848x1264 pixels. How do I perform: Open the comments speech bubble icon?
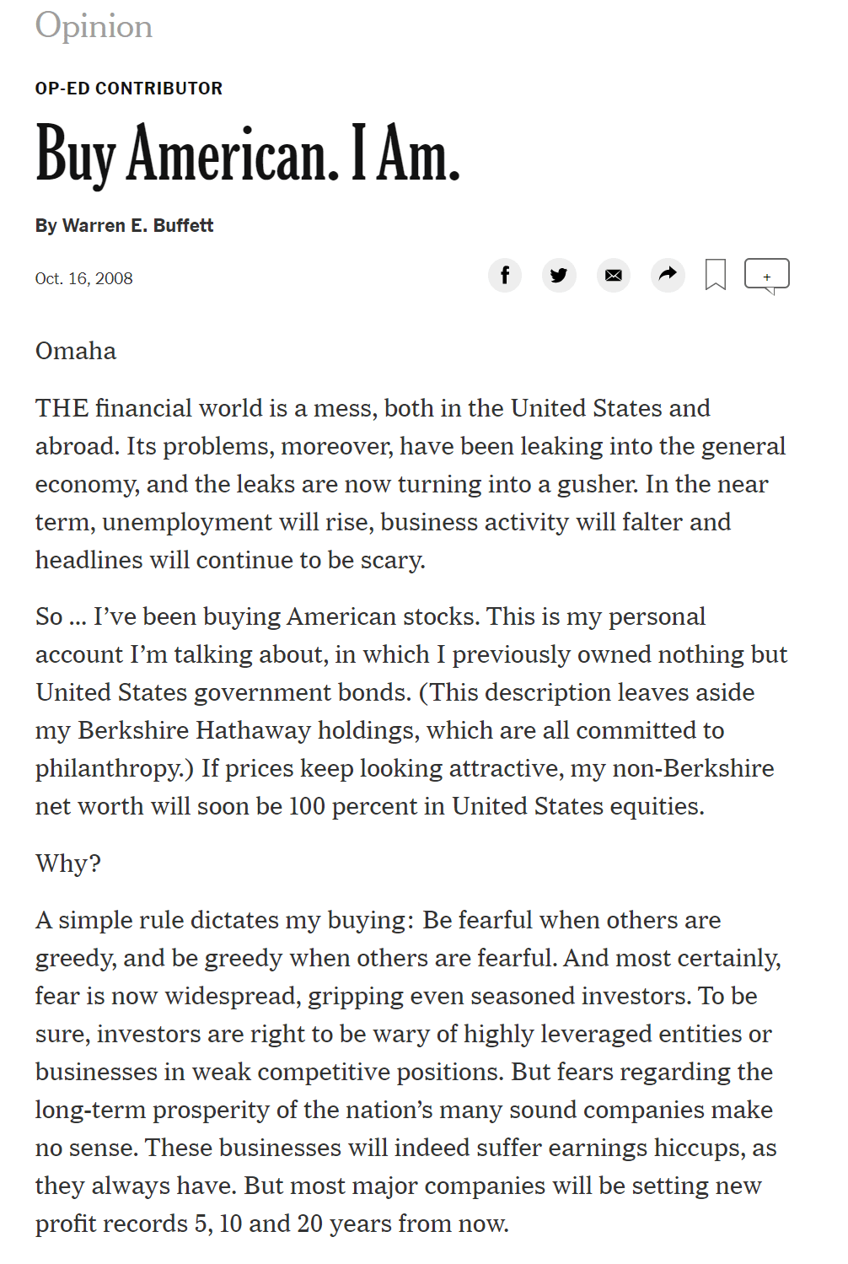coord(766,276)
